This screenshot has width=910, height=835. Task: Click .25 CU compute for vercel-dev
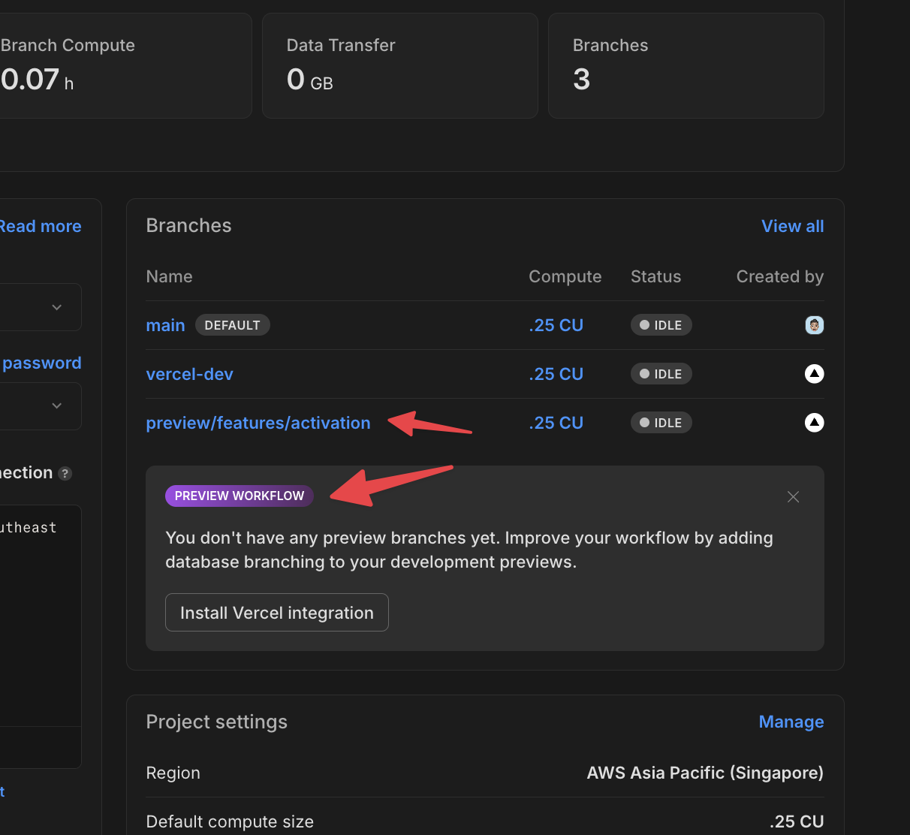coord(556,374)
